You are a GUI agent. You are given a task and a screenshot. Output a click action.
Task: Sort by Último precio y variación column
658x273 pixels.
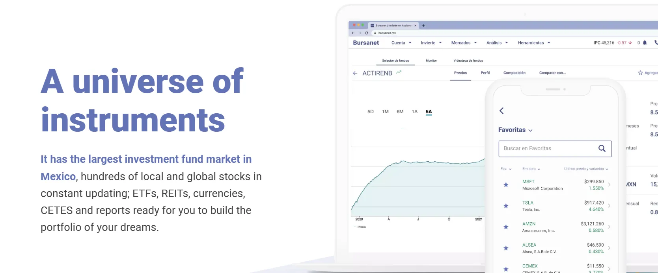(x=586, y=169)
